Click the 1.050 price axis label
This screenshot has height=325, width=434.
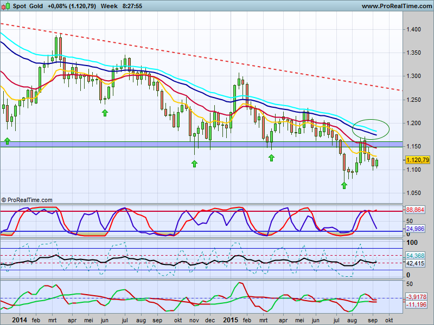(x=413, y=193)
